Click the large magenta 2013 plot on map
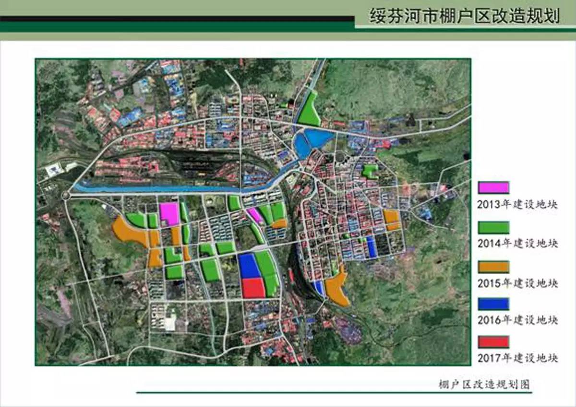This screenshot has height=407, width=576. pyautogui.click(x=169, y=213)
